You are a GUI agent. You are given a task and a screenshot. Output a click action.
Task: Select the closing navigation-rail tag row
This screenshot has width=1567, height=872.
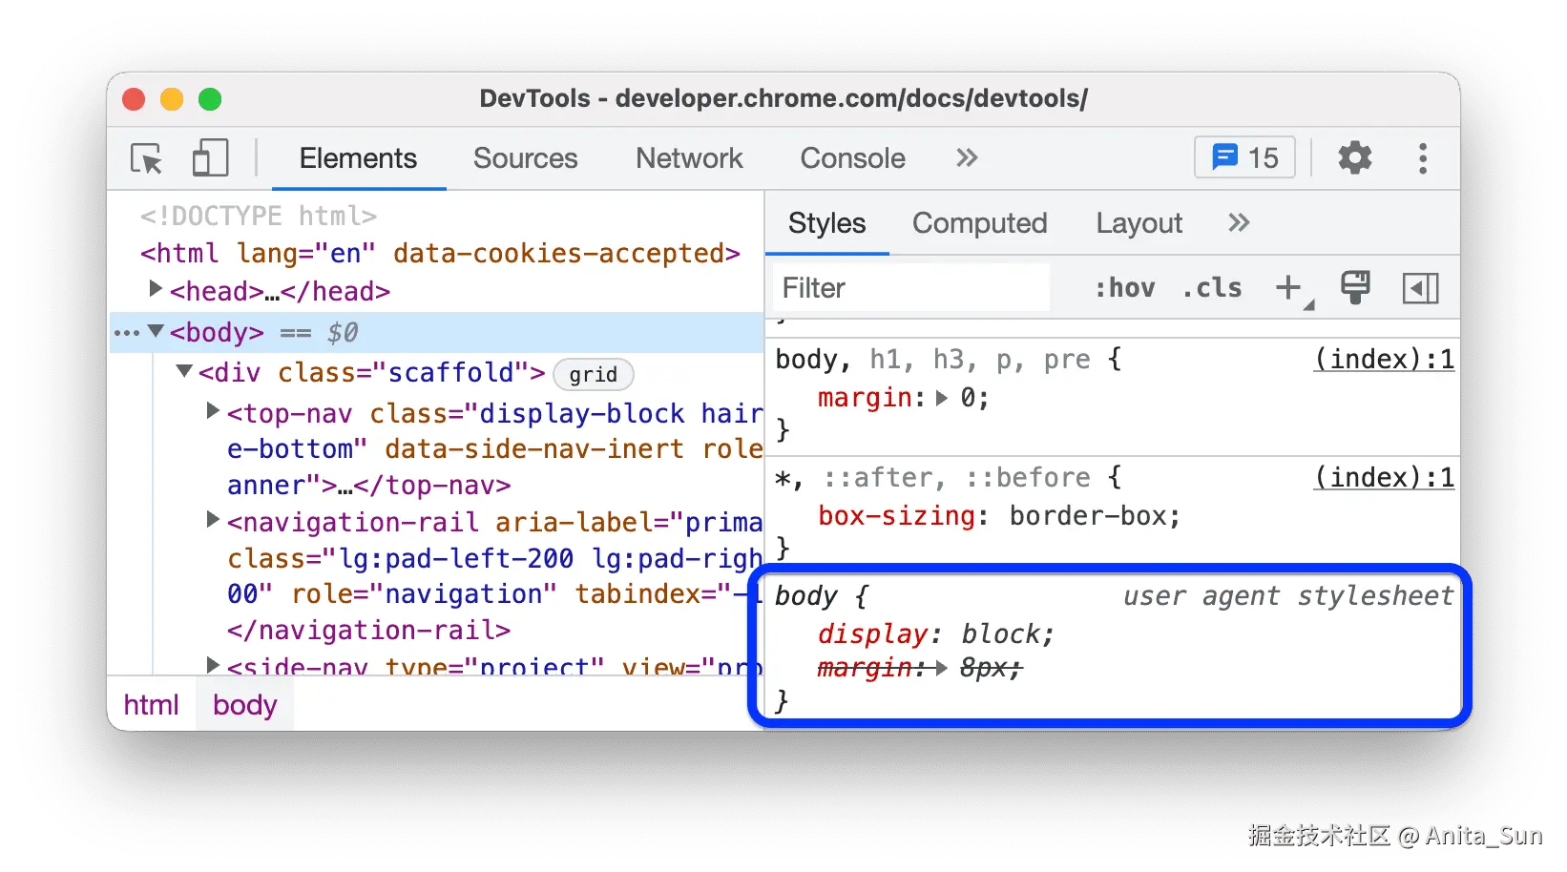(369, 631)
